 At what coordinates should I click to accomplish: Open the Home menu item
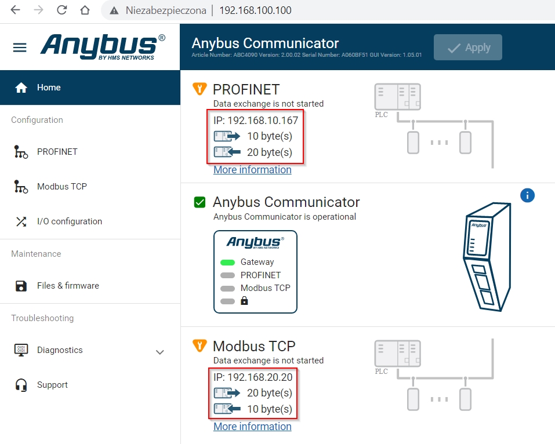(49, 88)
